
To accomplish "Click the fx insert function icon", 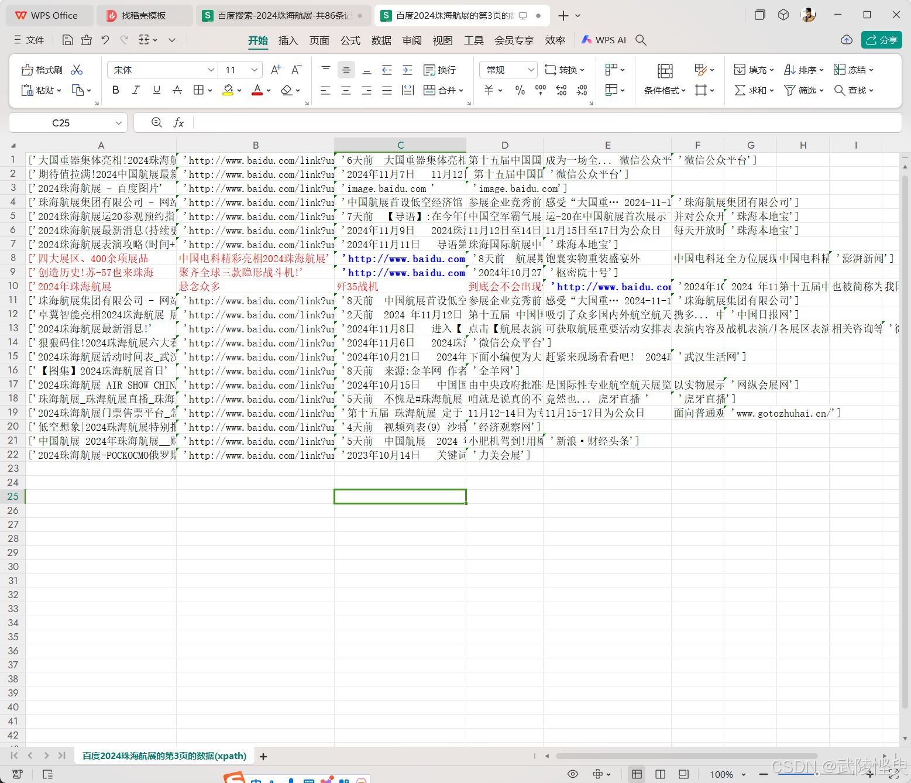I will point(178,122).
